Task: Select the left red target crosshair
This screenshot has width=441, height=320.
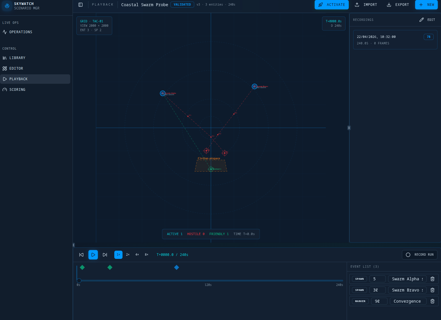Action: [206, 151]
